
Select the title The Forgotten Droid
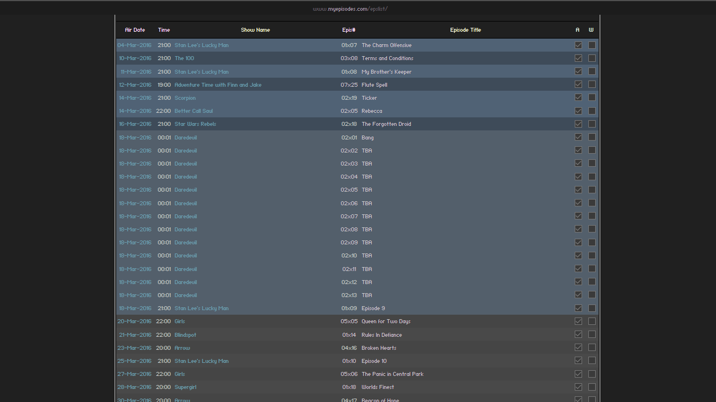[386, 124]
